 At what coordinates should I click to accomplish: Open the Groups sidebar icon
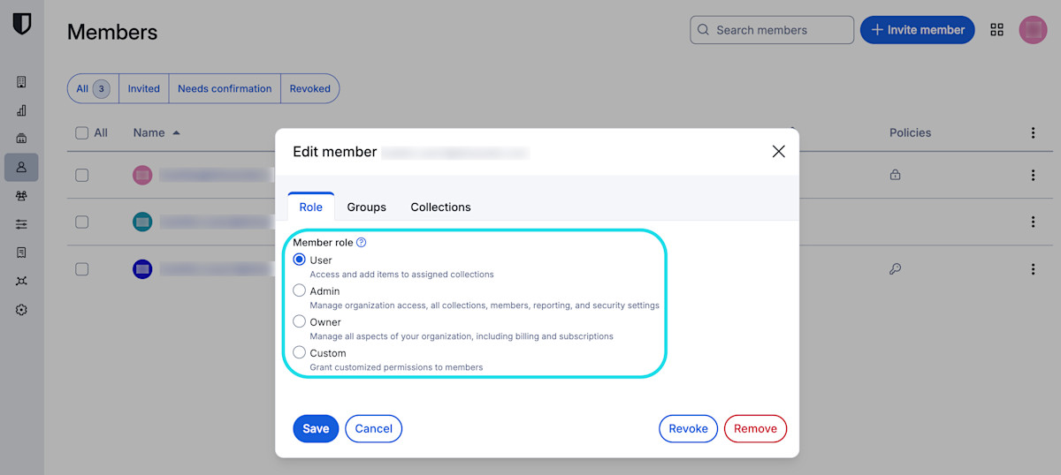pyautogui.click(x=22, y=196)
